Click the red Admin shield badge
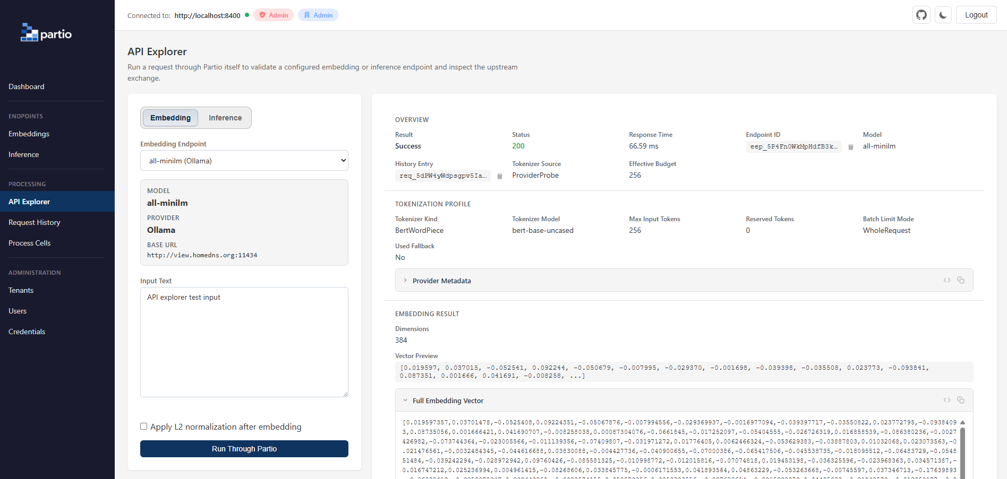This screenshot has width=1007, height=479. (x=274, y=15)
